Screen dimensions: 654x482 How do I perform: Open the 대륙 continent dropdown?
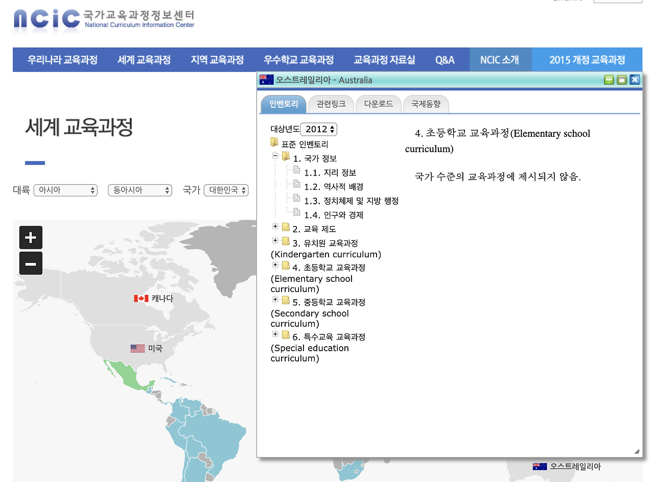coord(65,190)
